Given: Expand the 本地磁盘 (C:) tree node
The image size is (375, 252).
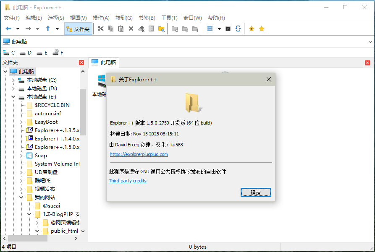Looking at the screenshot, I should tap(13, 80).
